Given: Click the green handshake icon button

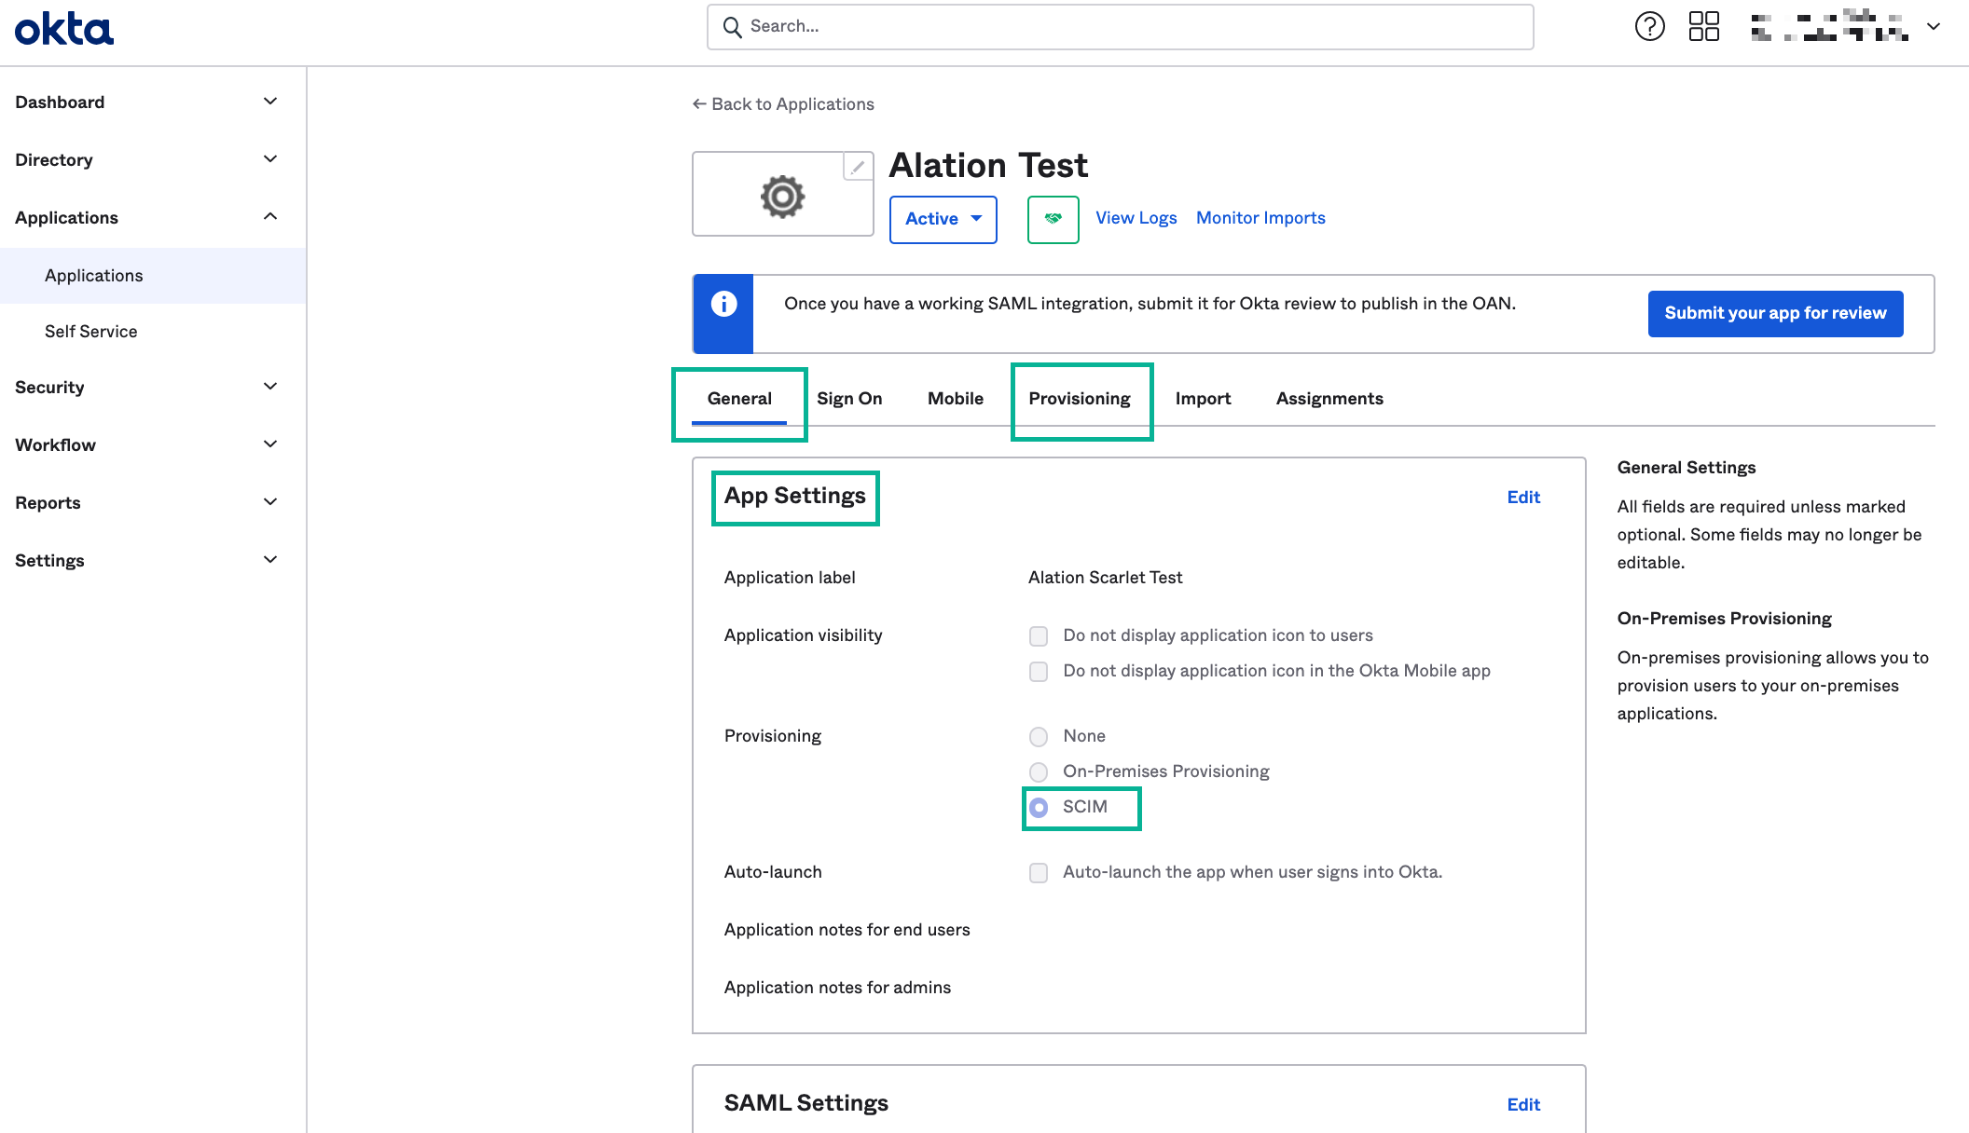Looking at the screenshot, I should tap(1053, 219).
